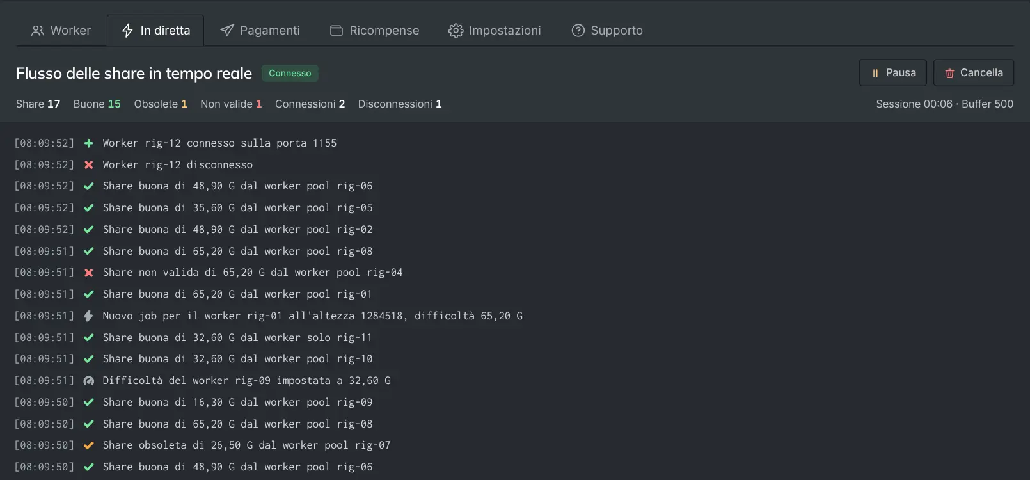Screen dimensions: 1030x480
Task: Pause the live share stream
Action: pos(892,73)
